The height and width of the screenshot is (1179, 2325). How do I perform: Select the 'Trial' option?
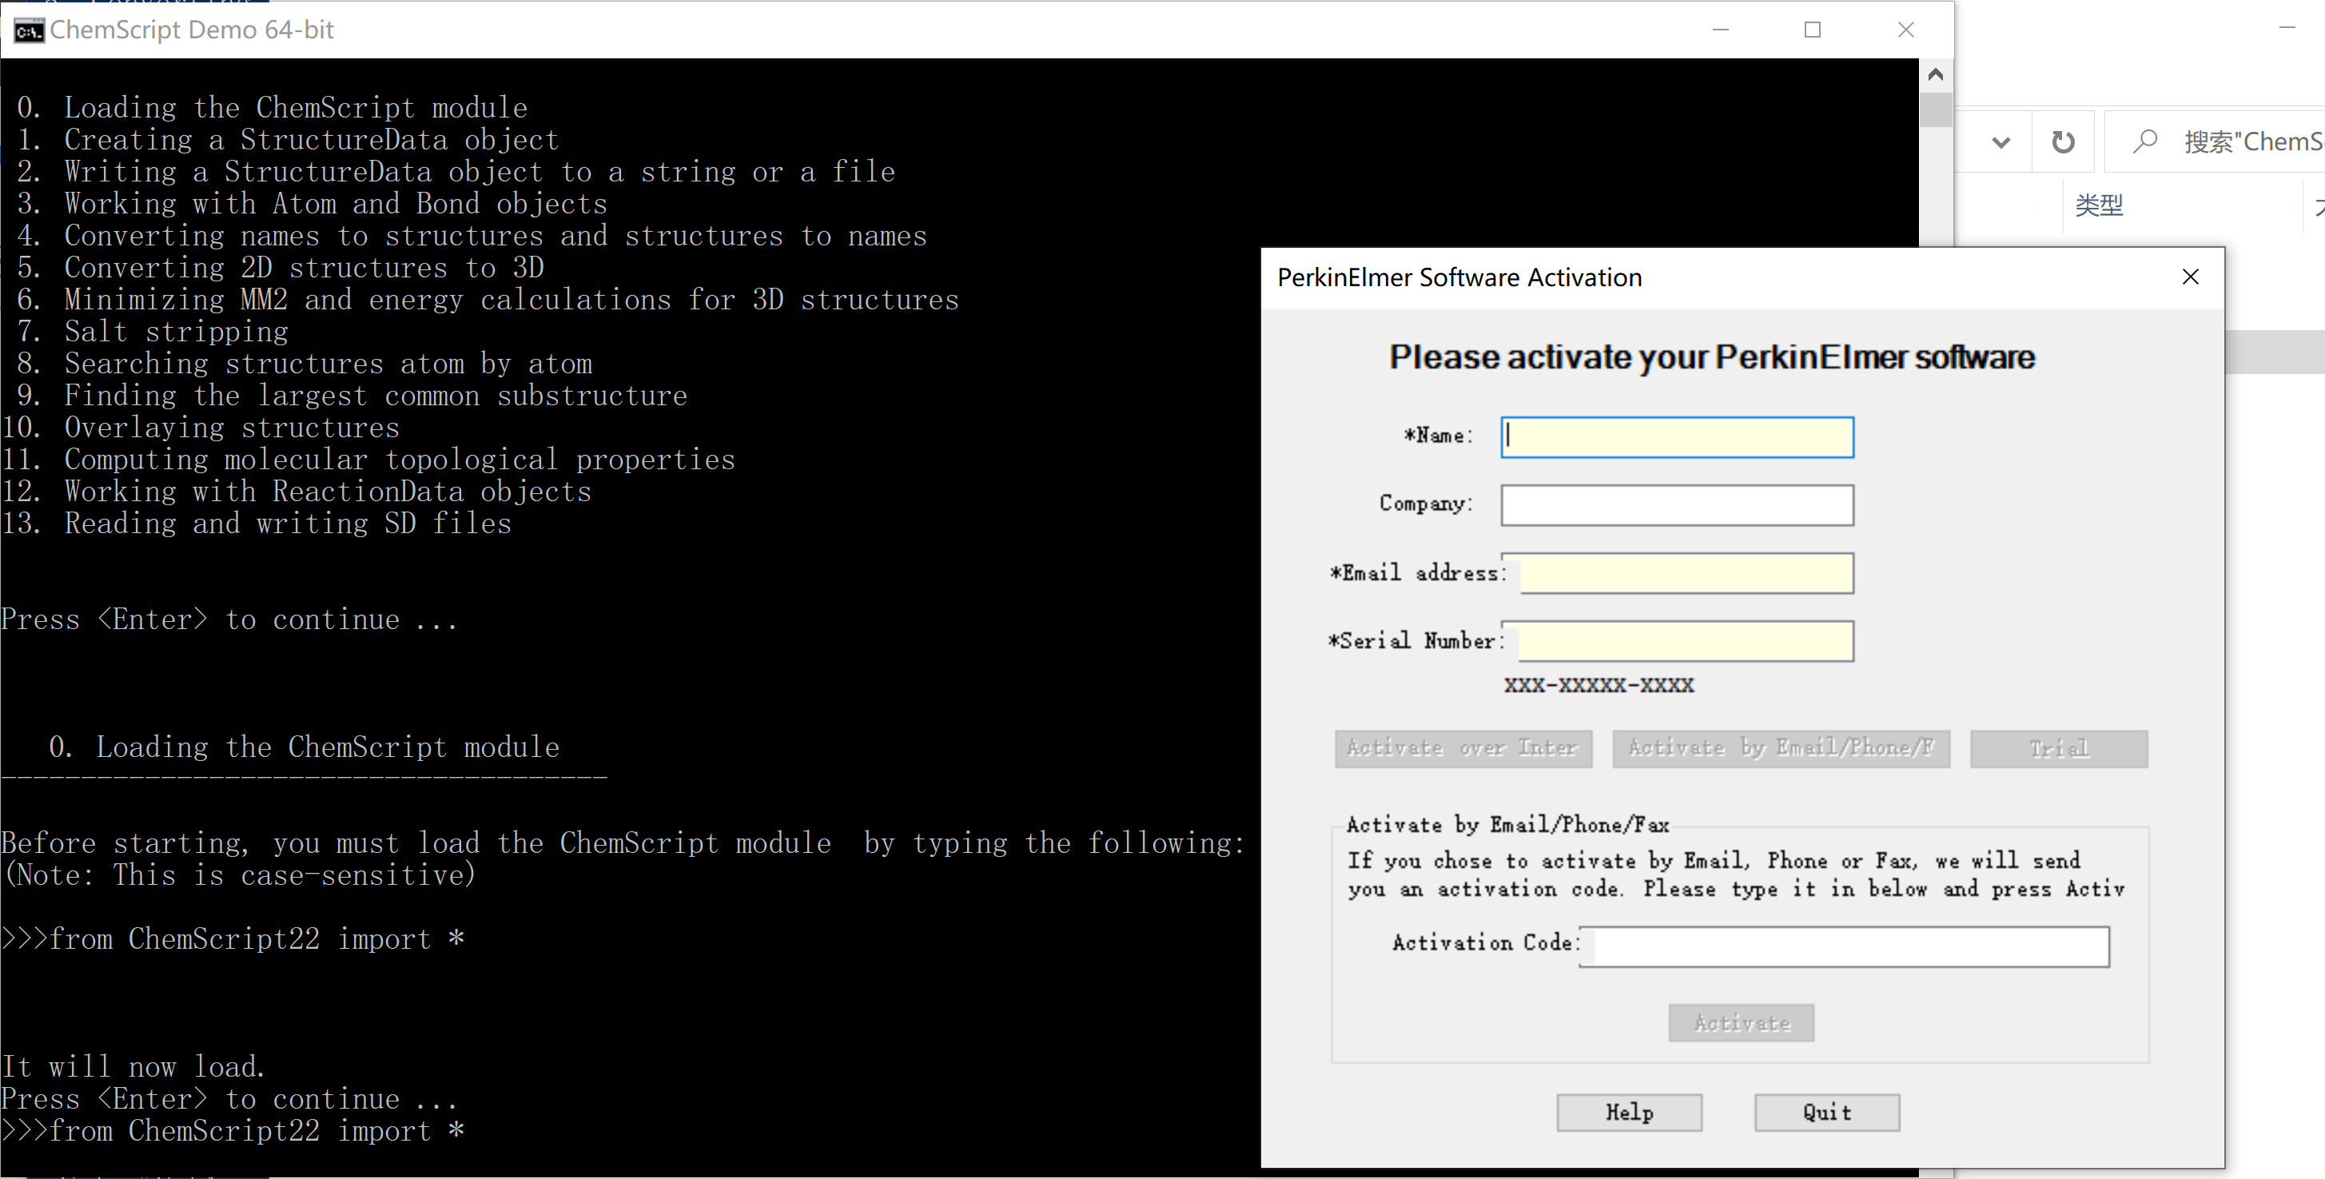pyautogui.click(x=2059, y=747)
